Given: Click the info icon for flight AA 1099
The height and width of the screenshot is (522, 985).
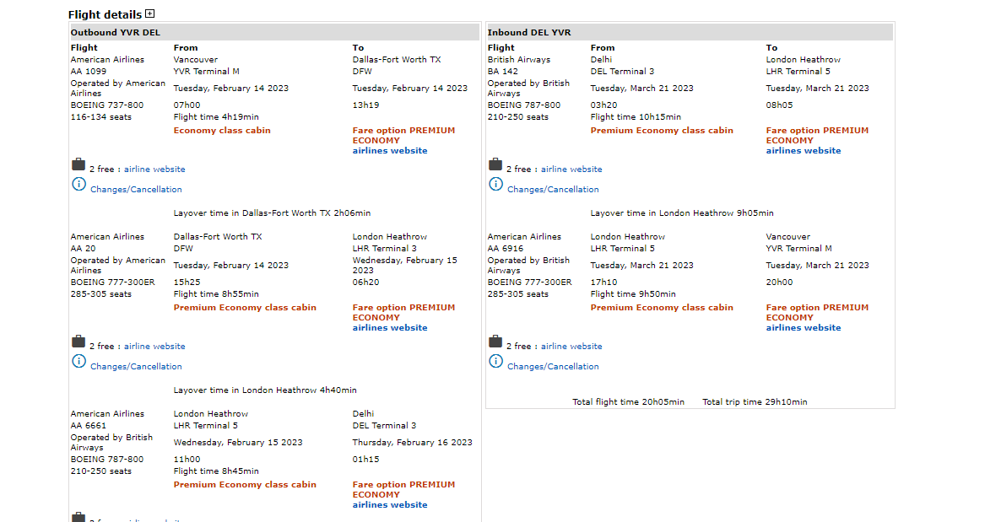Looking at the screenshot, I should pyautogui.click(x=78, y=184).
